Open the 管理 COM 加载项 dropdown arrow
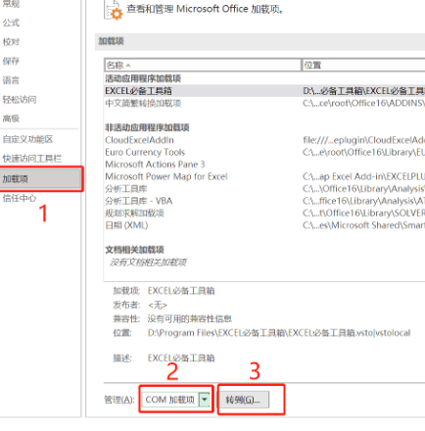 pos(205,400)
